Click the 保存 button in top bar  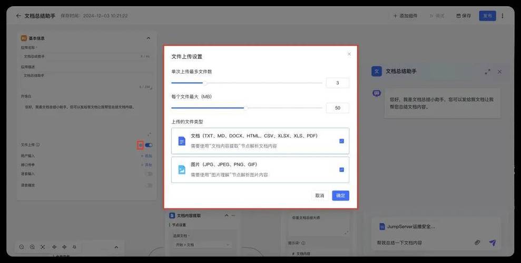point(464,16)
